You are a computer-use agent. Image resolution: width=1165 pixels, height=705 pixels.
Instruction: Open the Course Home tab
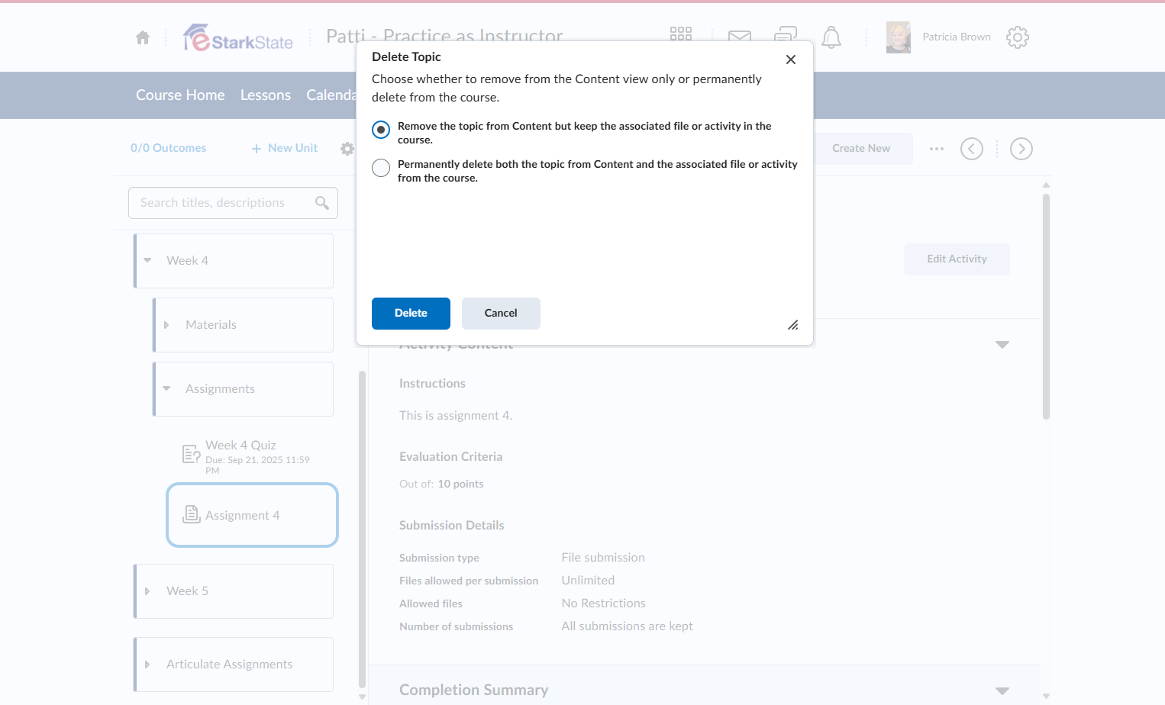coord(180,95)
